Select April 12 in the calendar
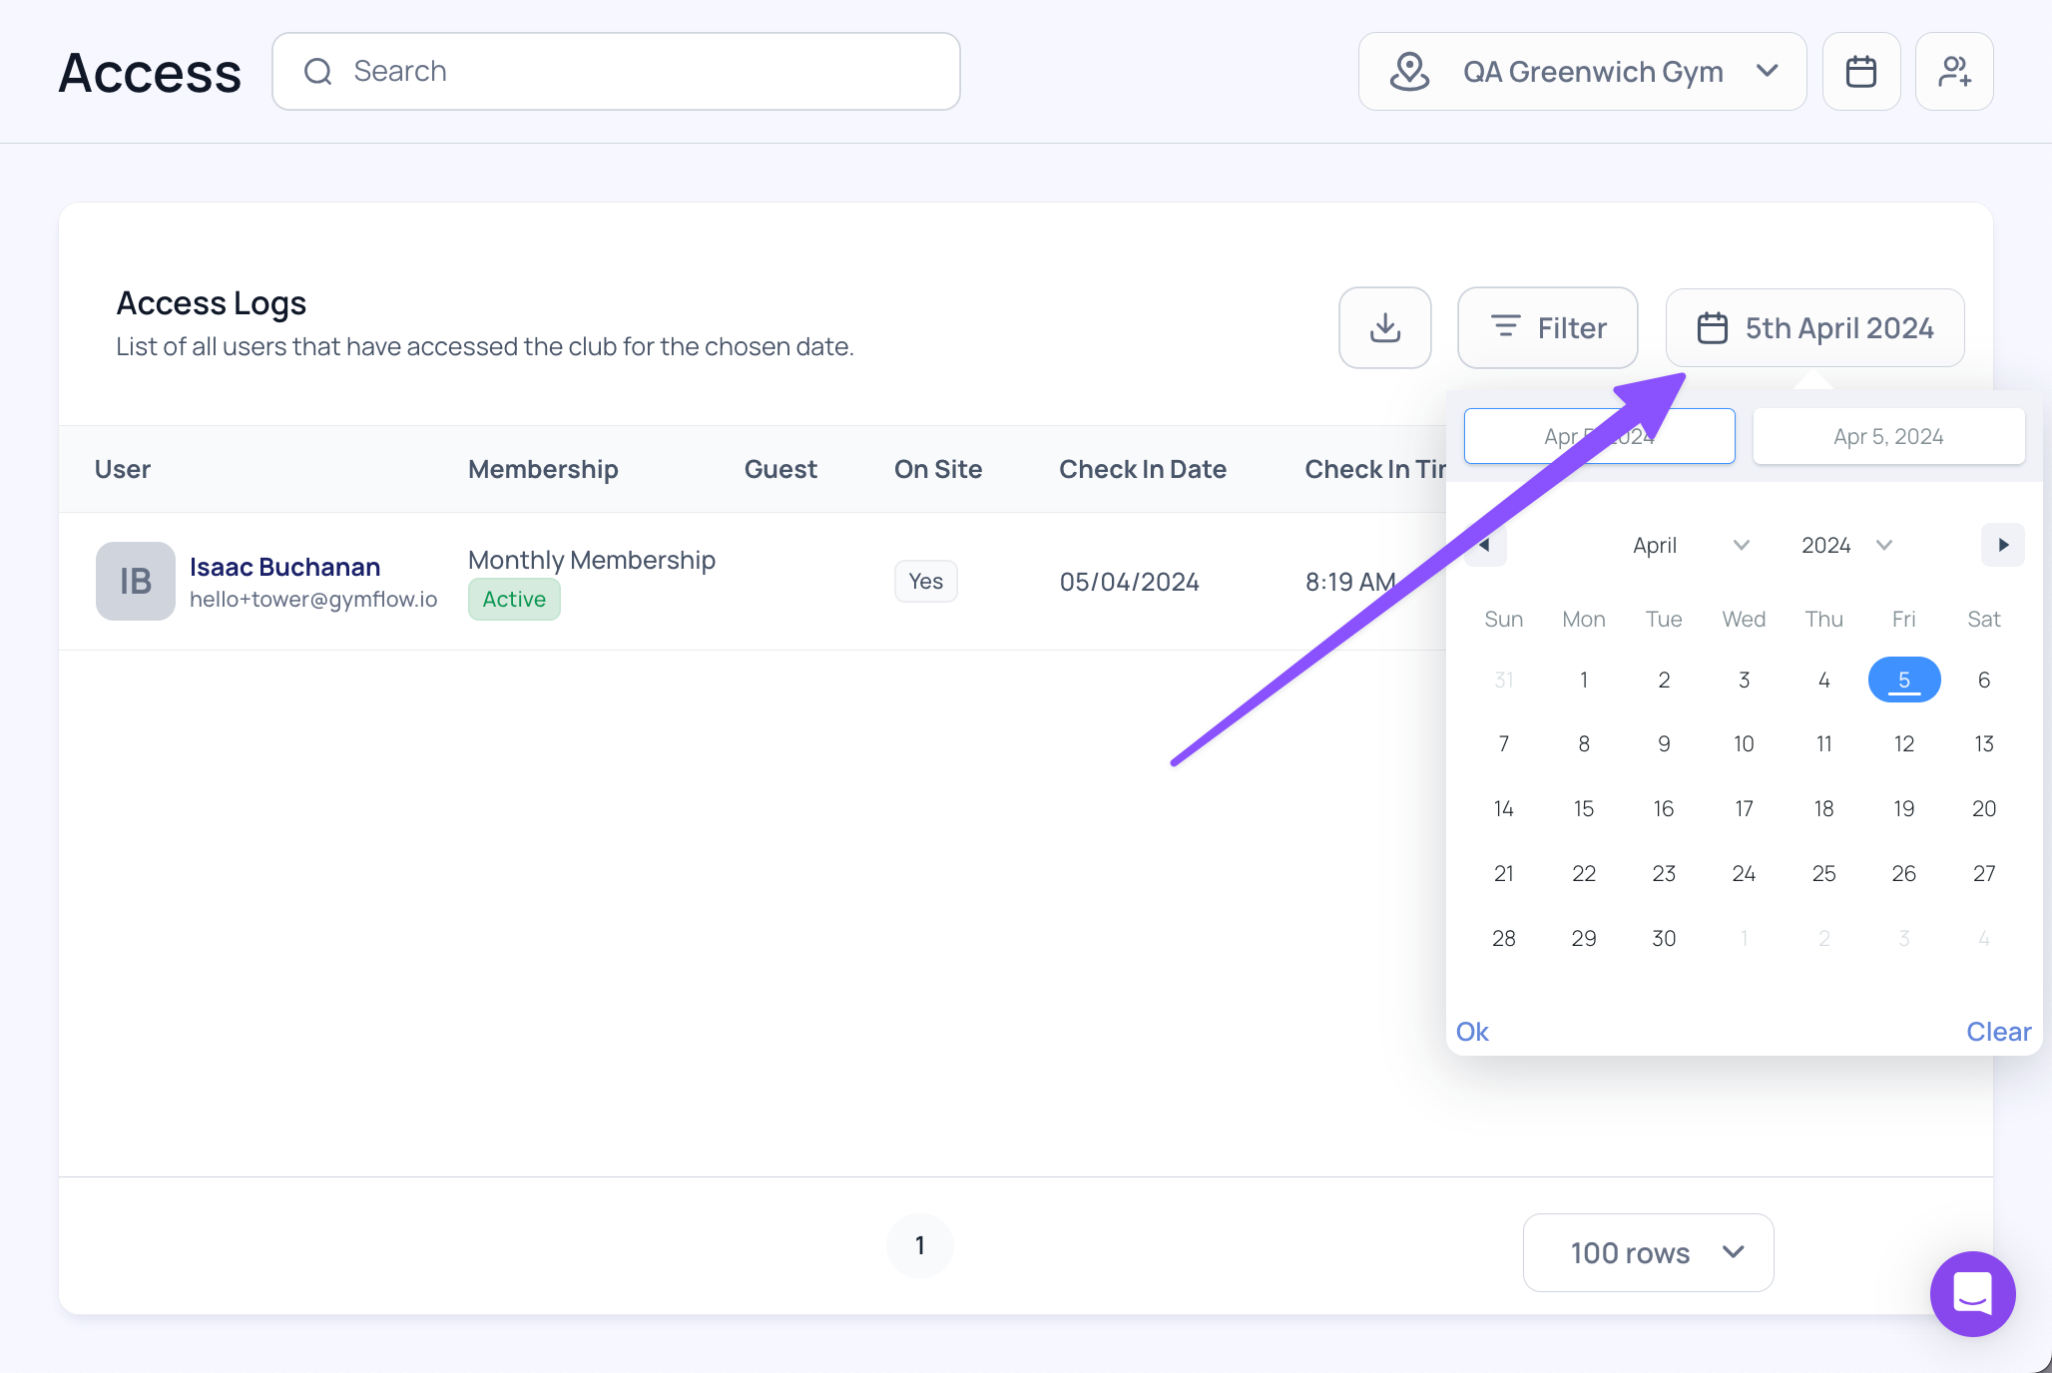The width and height of the screenshot is (2052, 1373). [x=1903, y=743]
